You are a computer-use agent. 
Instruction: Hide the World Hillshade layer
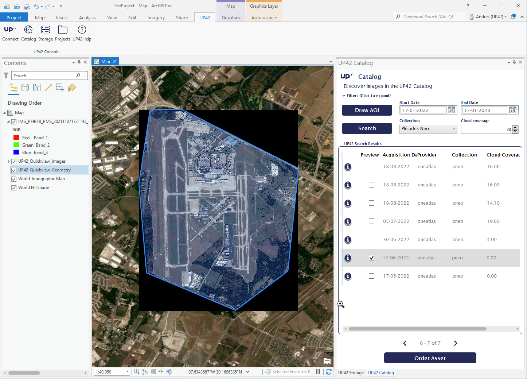pyautogui.click(x=14, y=188)
